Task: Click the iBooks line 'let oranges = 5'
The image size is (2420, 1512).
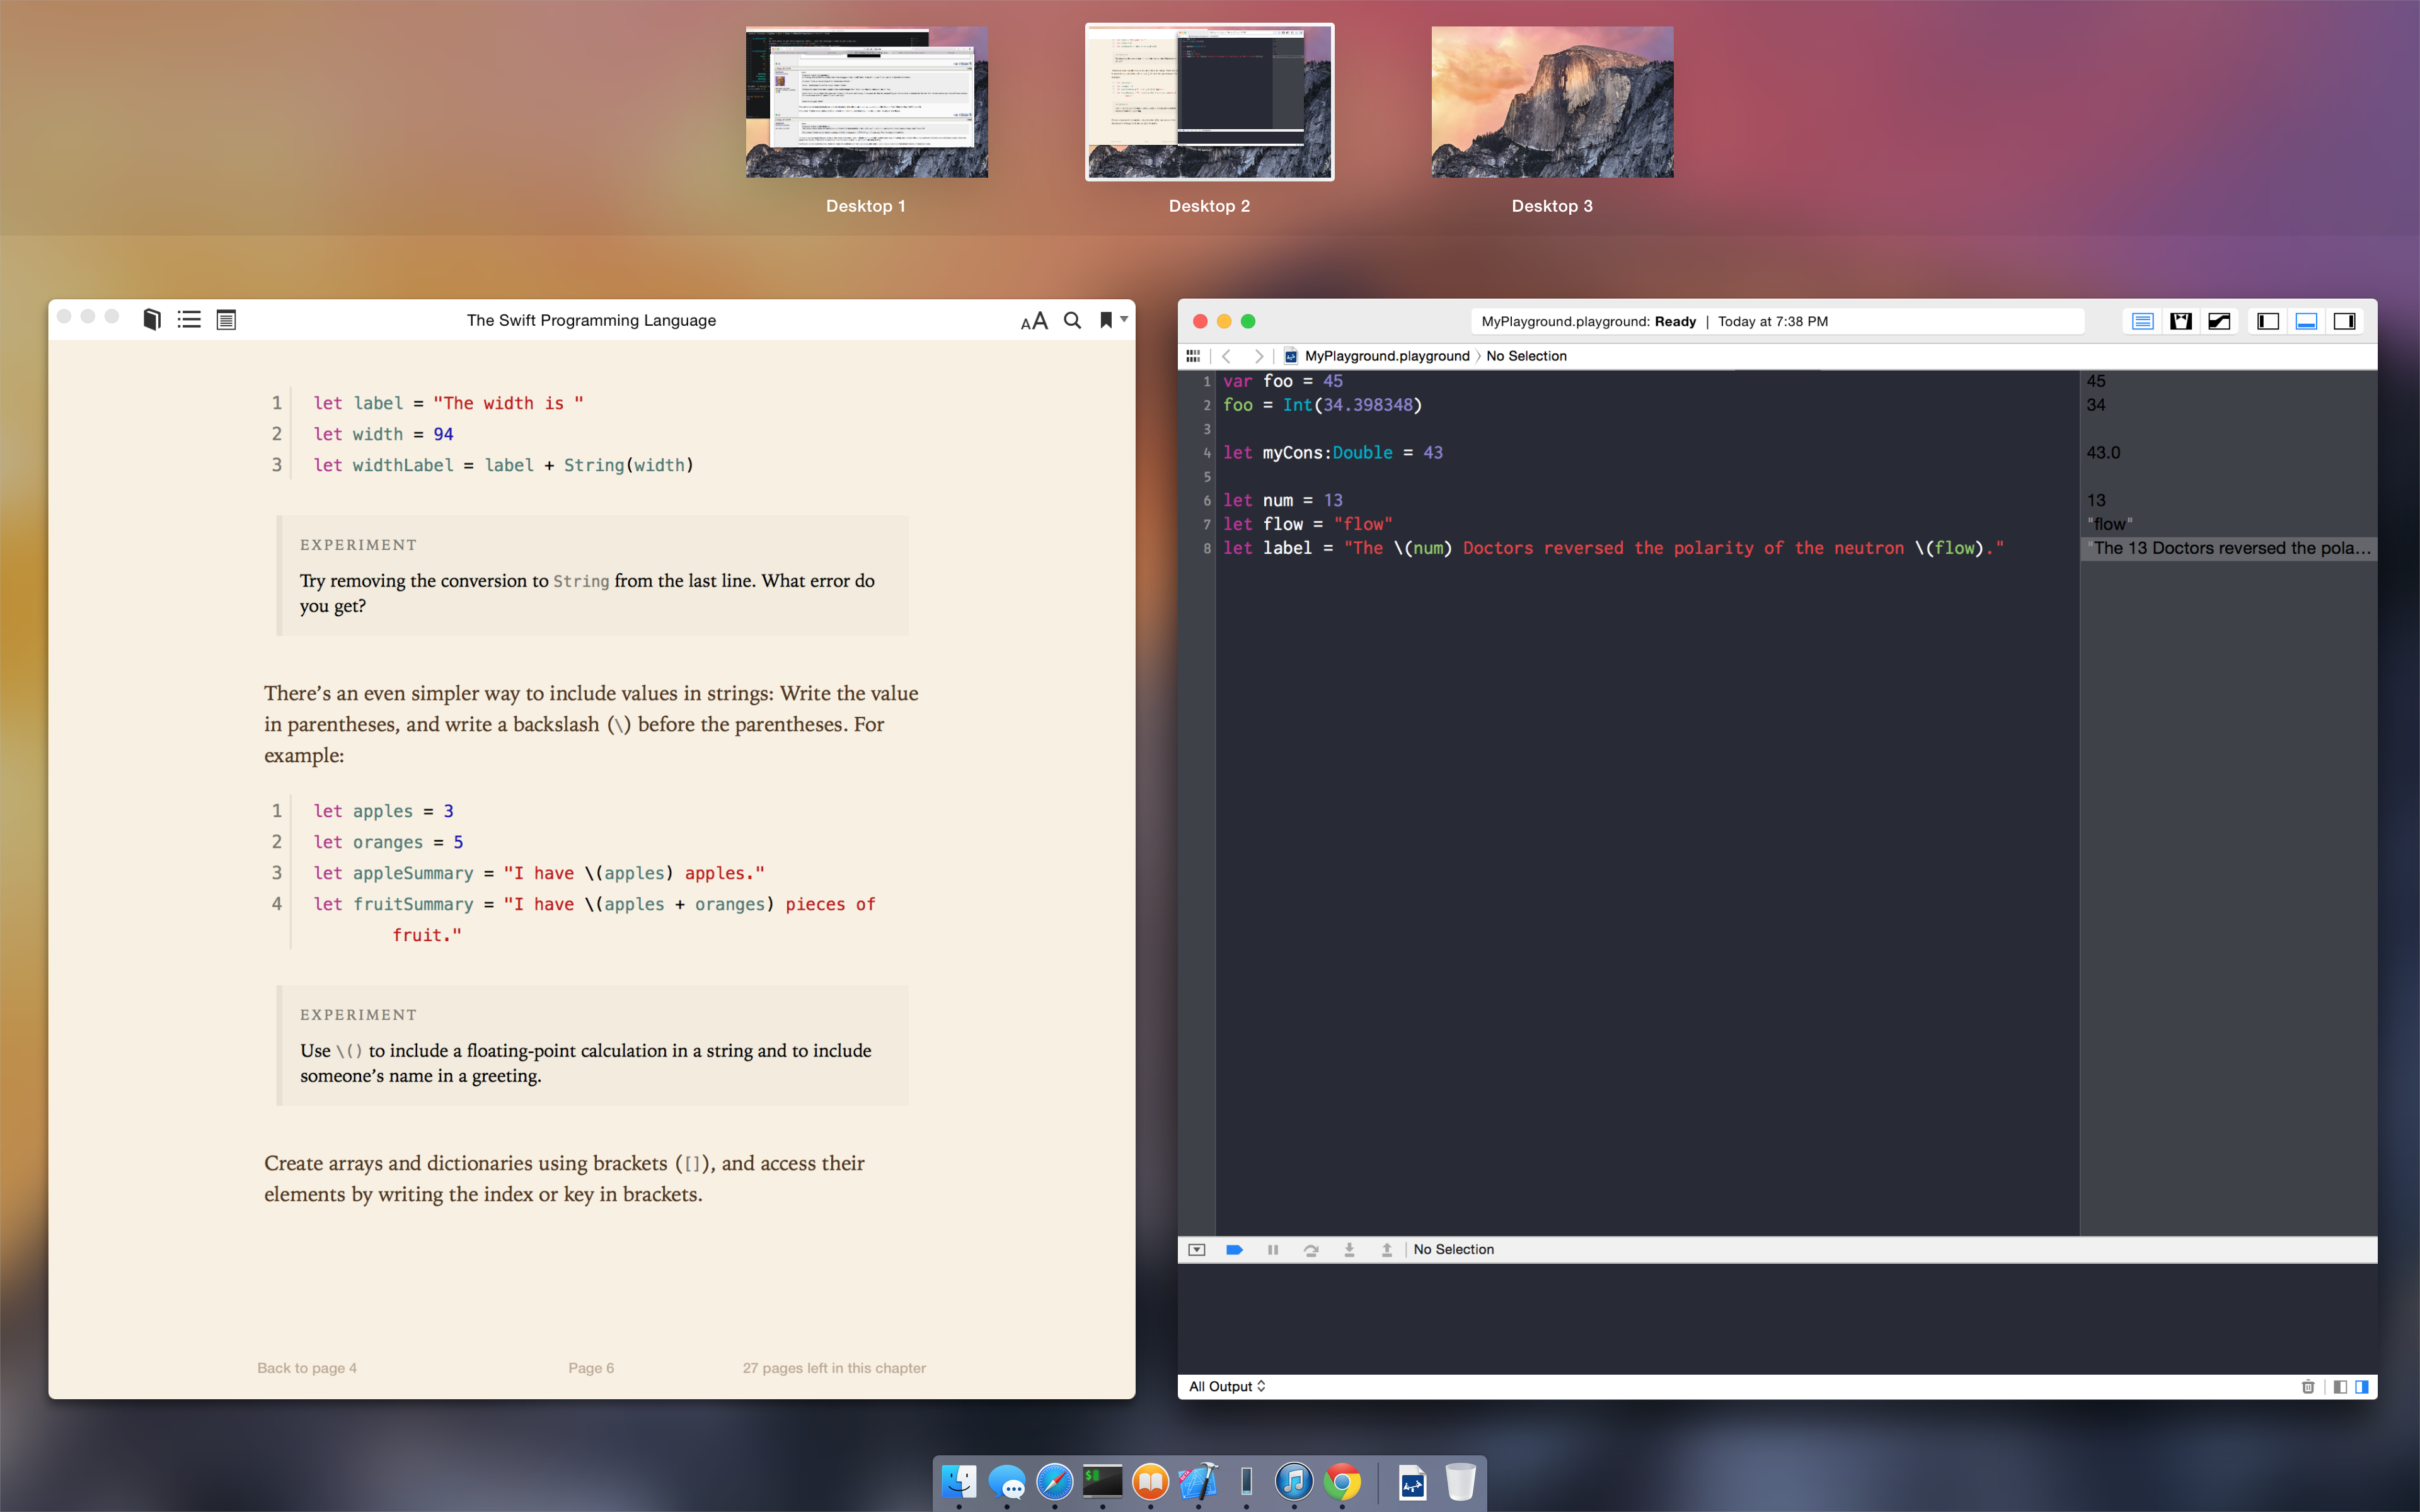Action: click(388, 842)
